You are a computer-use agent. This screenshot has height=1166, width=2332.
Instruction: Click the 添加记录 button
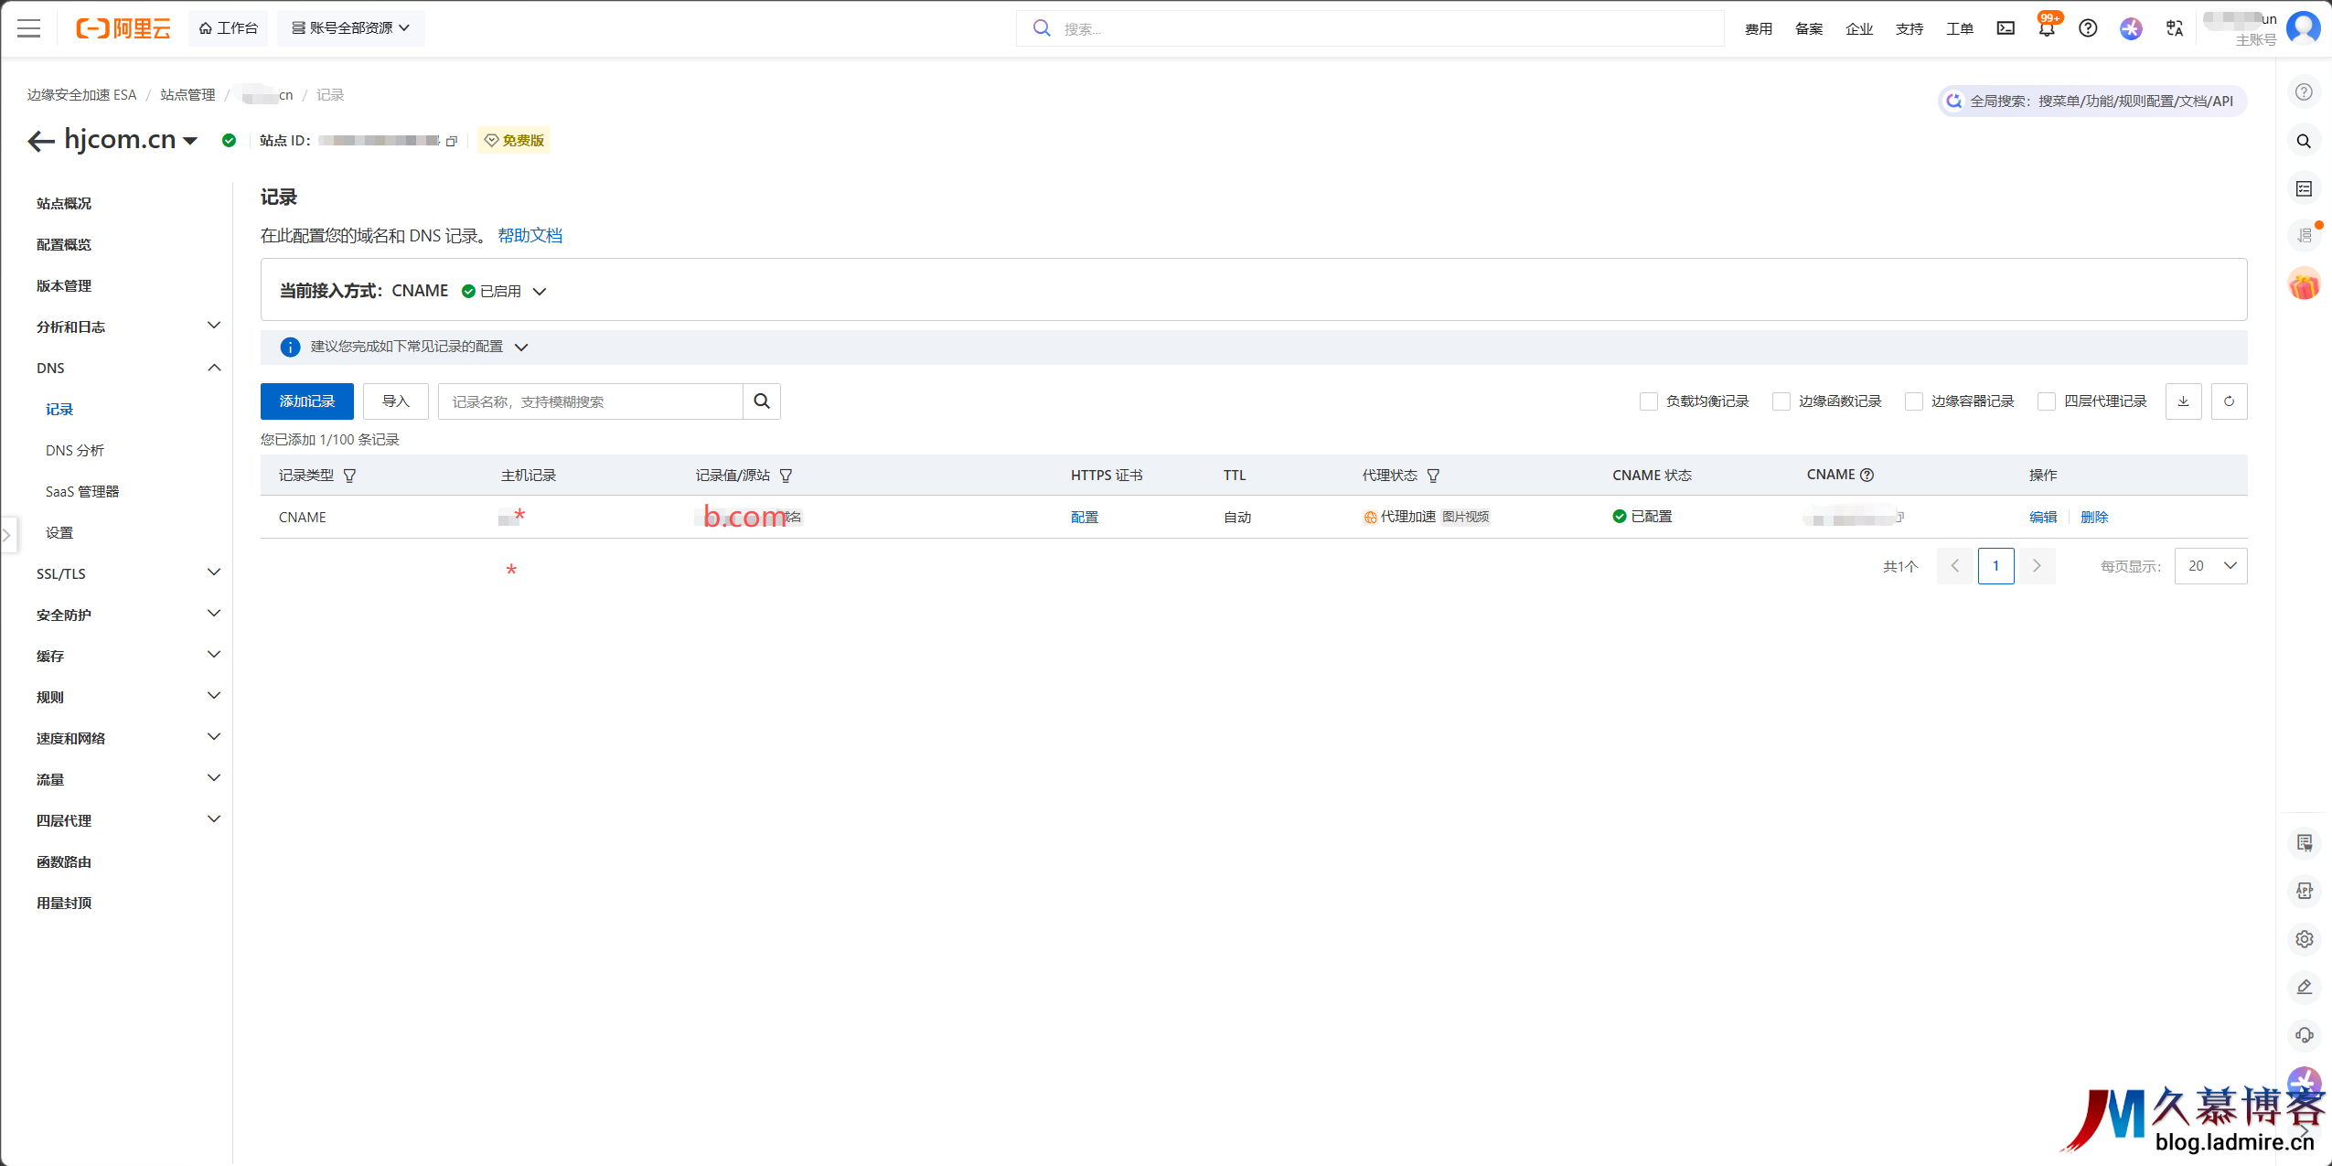pos(306,401)
